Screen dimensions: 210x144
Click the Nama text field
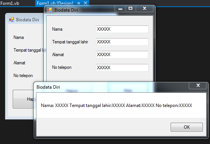122,29
